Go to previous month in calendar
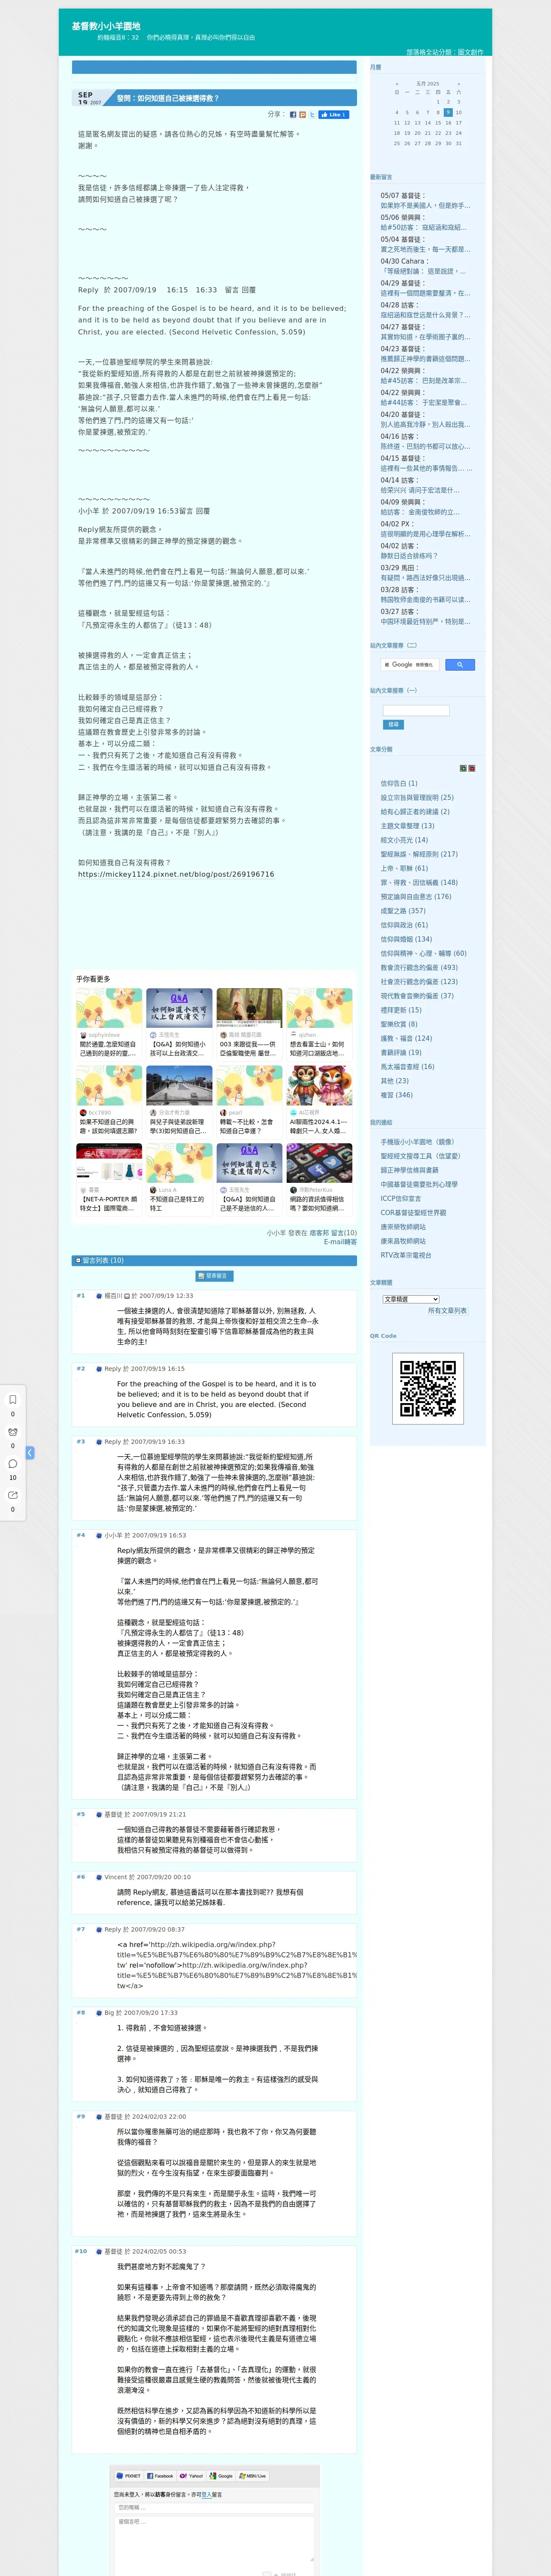This screenshot has height=2576, width=551. 397,84
